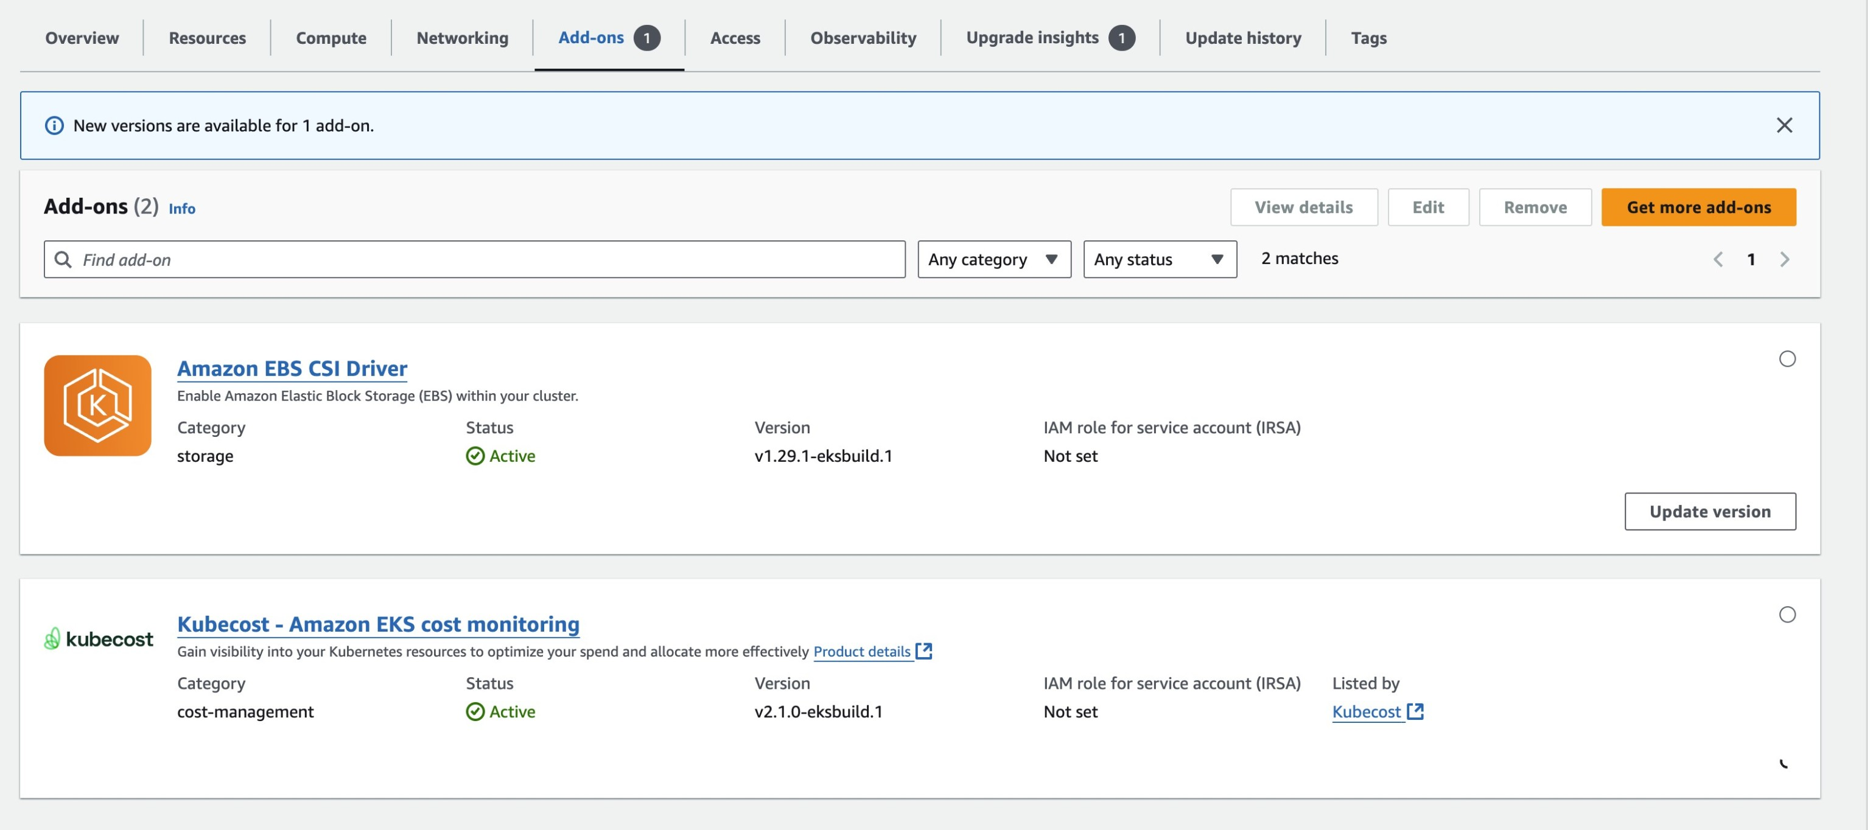The width and height of the screenshot is (1870, 830).
Task: Open the Add-ons Info link
Action: (181, 208)
